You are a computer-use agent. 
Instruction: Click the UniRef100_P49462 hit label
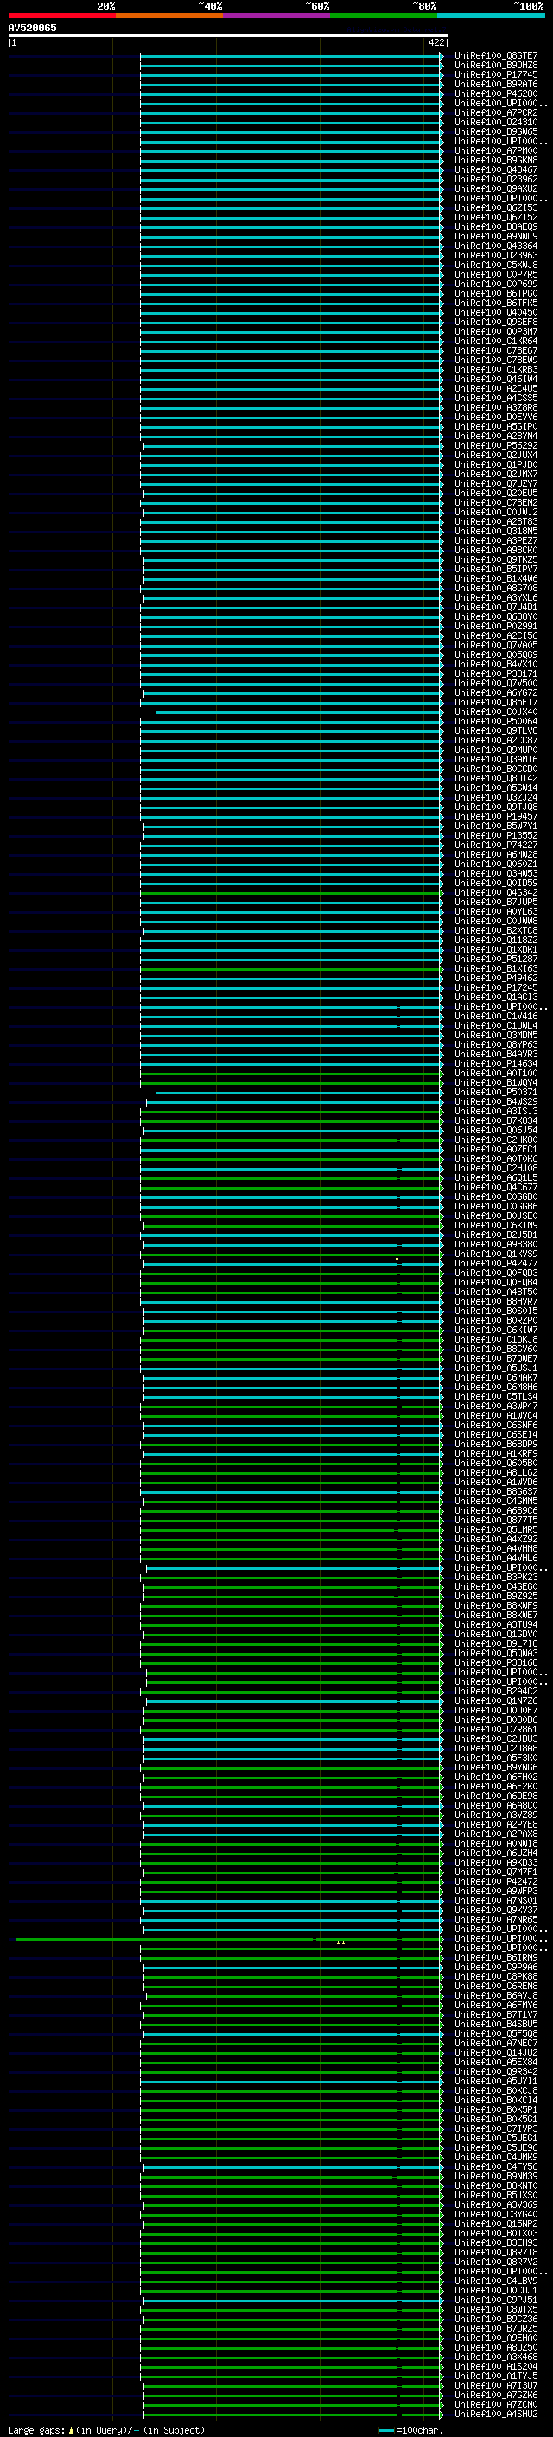(x=496, y=979)
